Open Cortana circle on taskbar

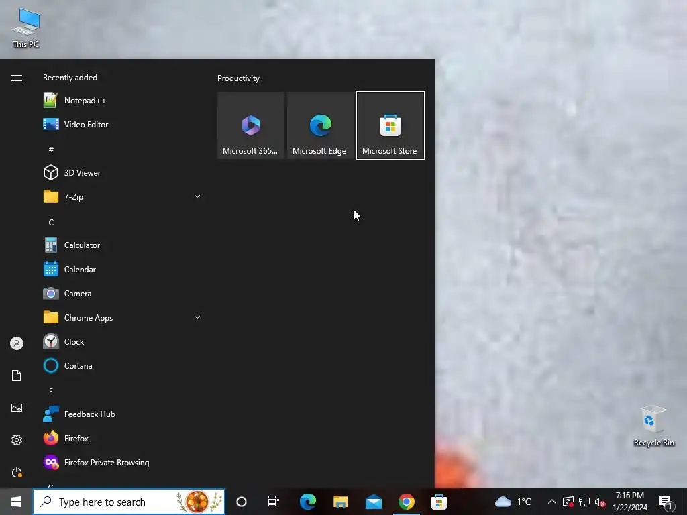tap(242, 502)
